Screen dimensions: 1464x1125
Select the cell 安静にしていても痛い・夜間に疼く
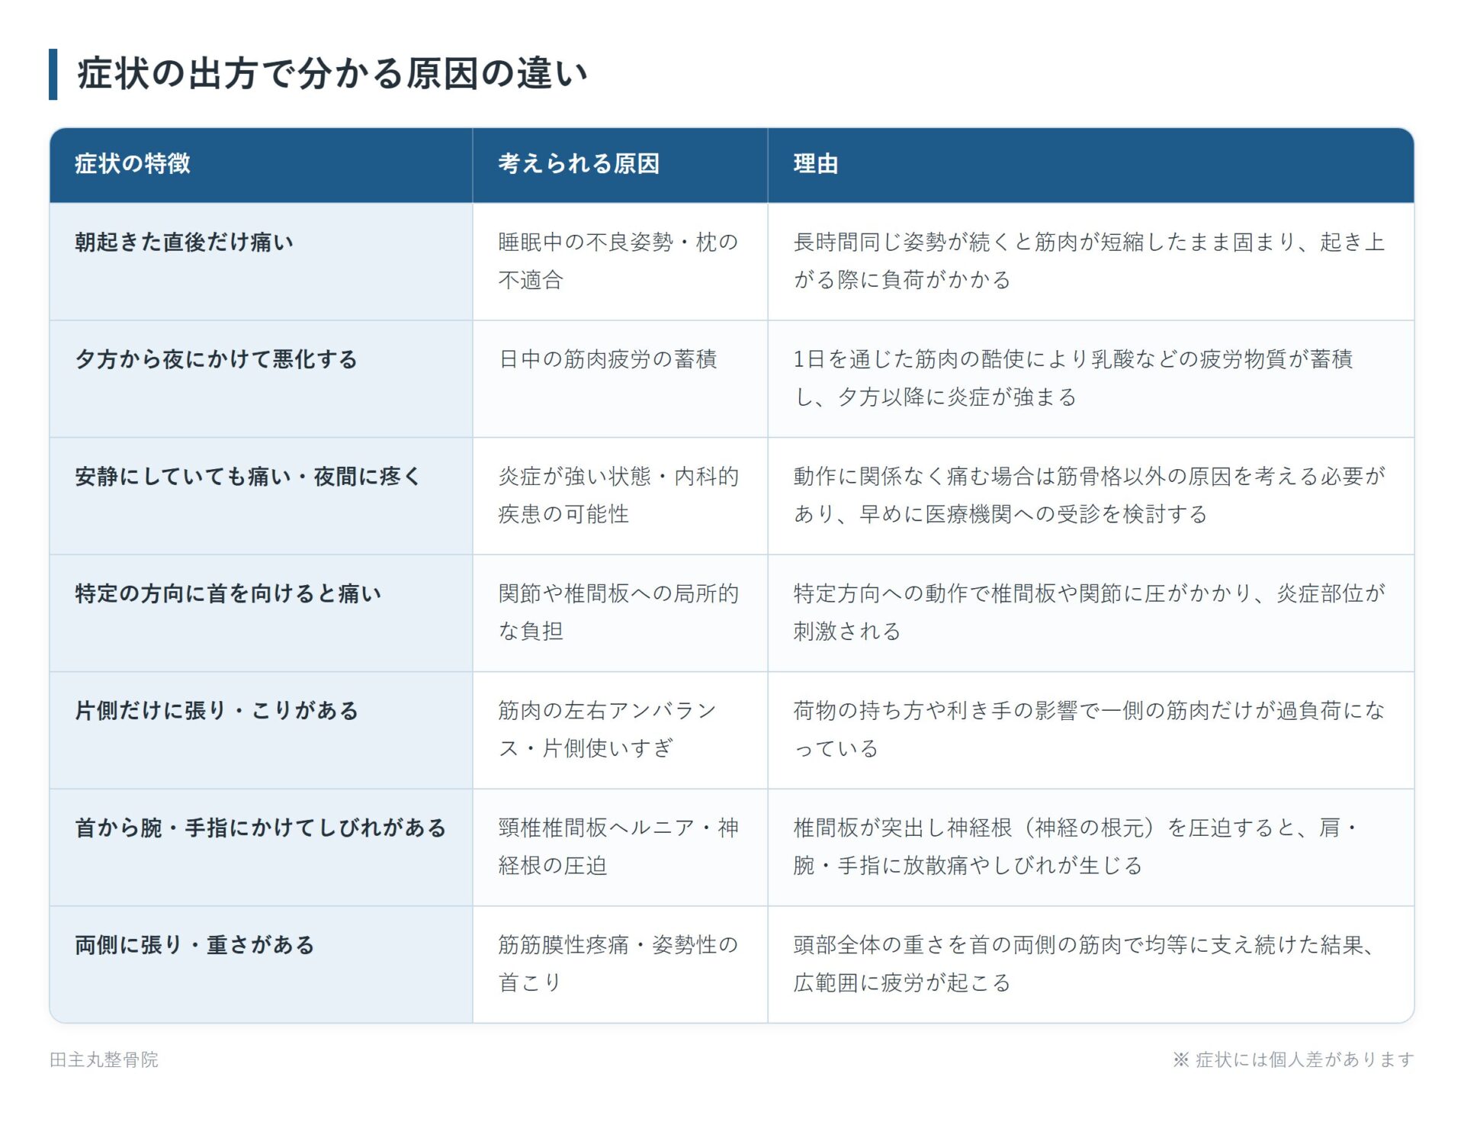click(261, 496)
